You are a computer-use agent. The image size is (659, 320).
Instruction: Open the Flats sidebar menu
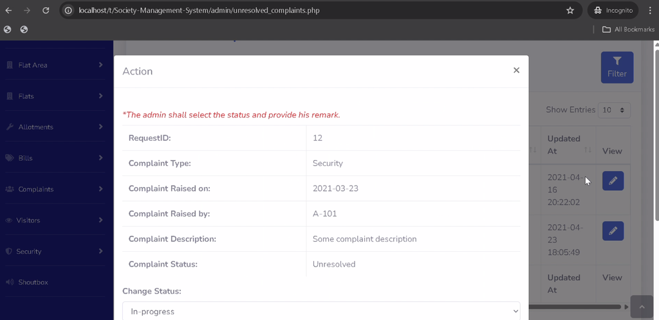[55, 96]
